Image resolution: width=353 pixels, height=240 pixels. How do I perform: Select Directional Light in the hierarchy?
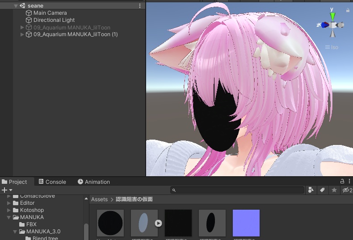pos(54,20)
